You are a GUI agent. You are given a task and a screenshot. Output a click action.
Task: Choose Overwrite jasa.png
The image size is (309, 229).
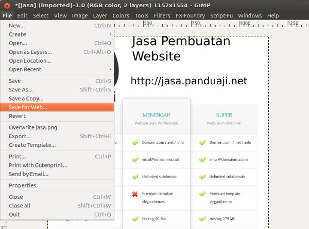(57, 127)
